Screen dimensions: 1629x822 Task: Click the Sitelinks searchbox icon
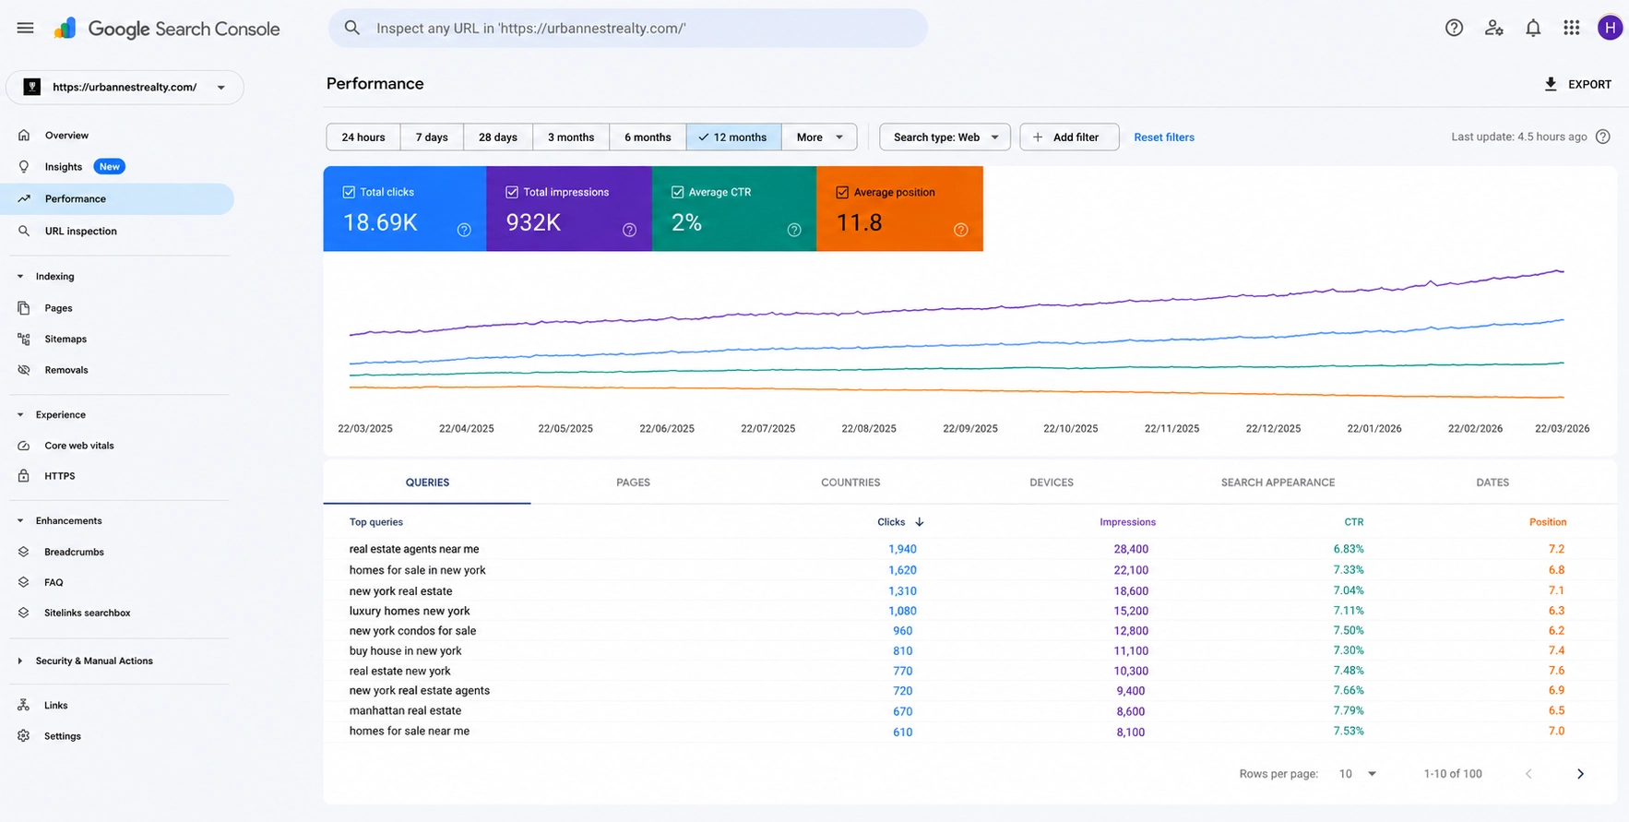[24, 613]
